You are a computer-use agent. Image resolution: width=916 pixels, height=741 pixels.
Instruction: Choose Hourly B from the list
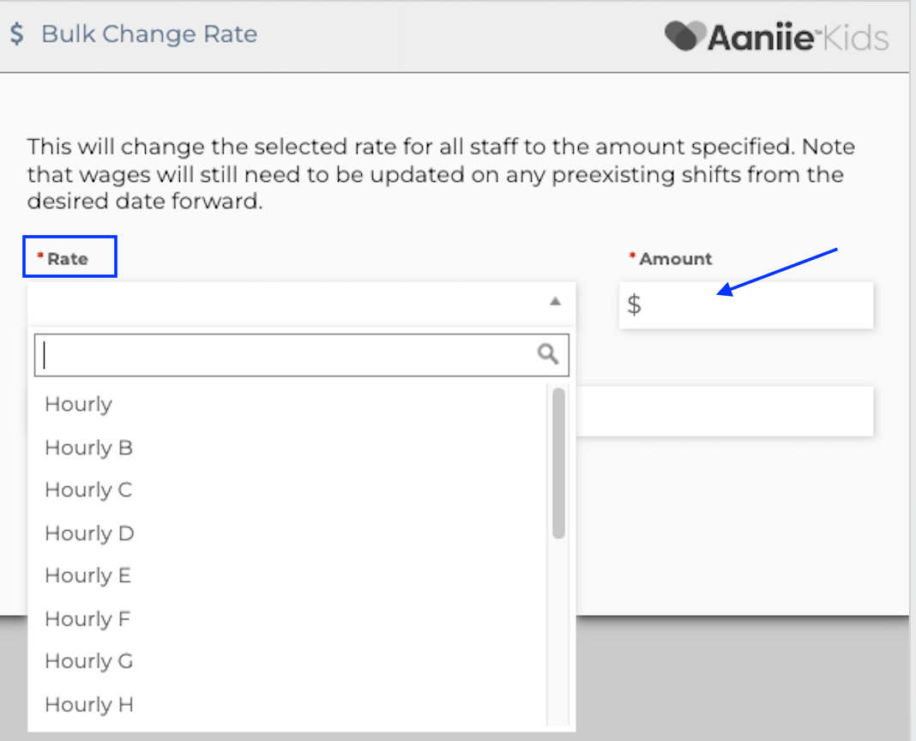[88, 448]
